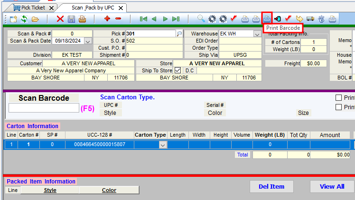
Task: Select the Scan_Pack by UPC tab
Action: click(93, 8)
